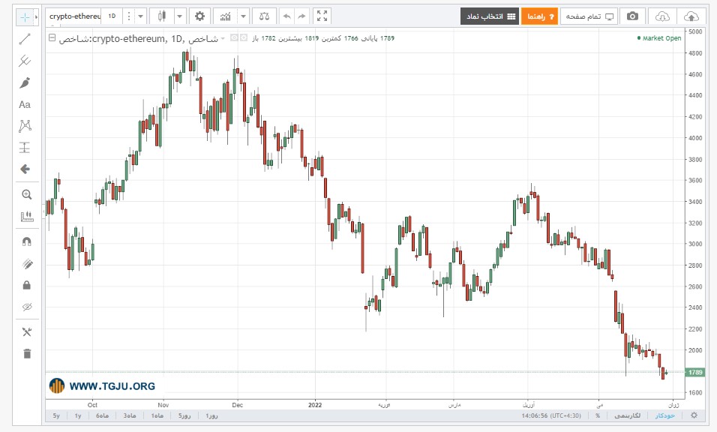Click the compare scales icon
The height and width of the screenshot is (432, 717).
(264, 16)
